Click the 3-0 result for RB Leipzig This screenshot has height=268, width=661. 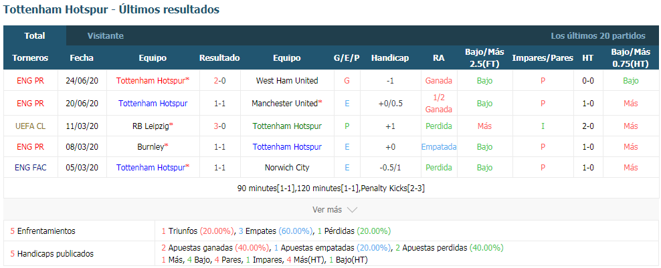[x=219, y=126]
